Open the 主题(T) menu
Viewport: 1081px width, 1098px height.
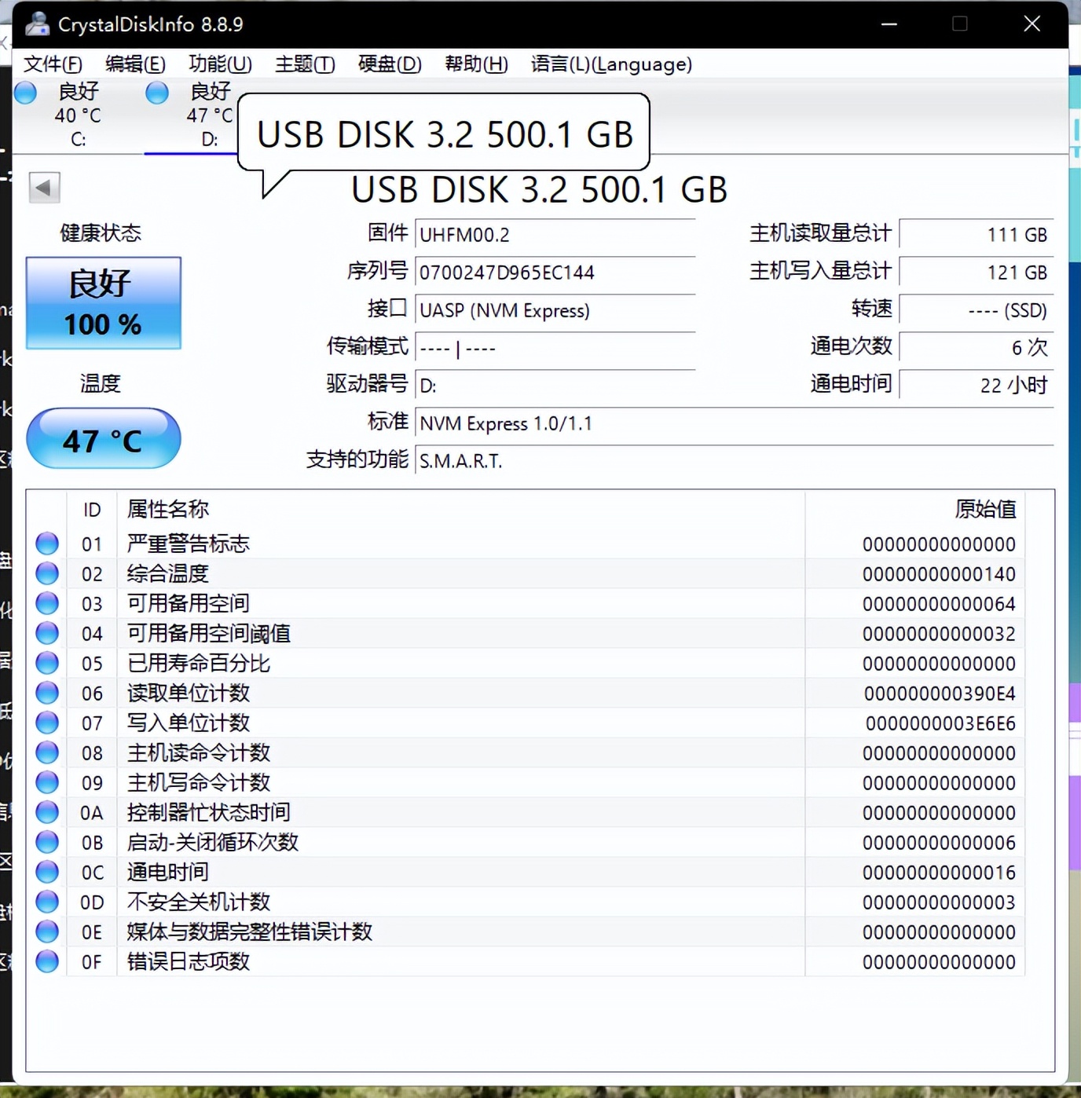click(x=305, y=64)
